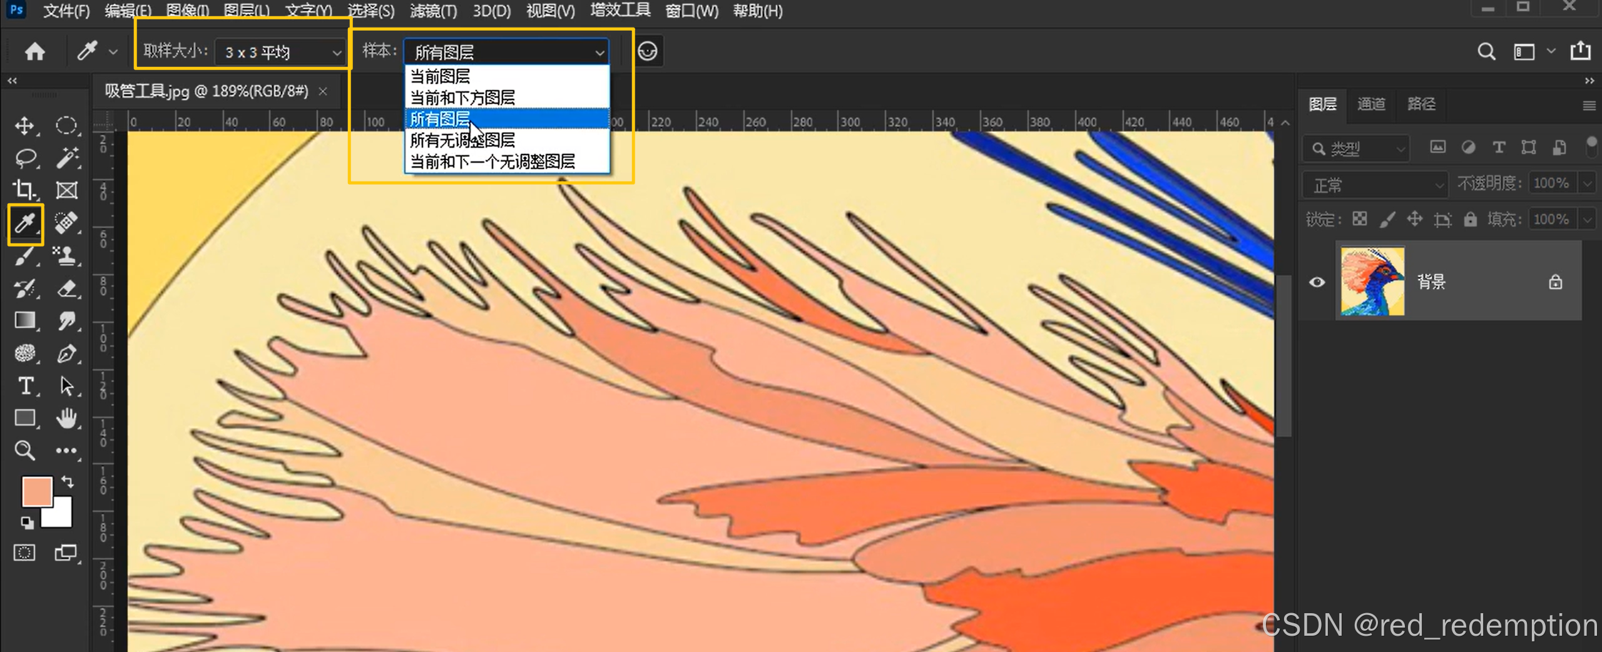The height and width of the screenshot is (652, 1602).
Task: Select the Eraser tool
Action: pos(66,288)
